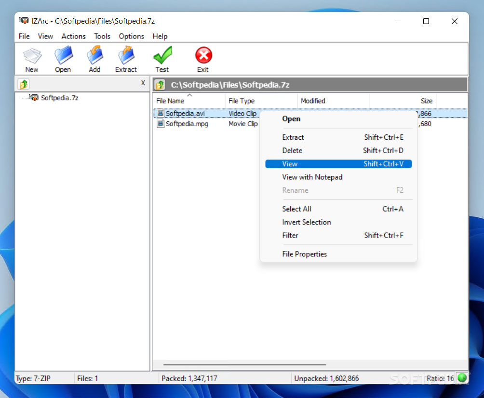Click the Open archive toolbar icon

click(63, 55)
